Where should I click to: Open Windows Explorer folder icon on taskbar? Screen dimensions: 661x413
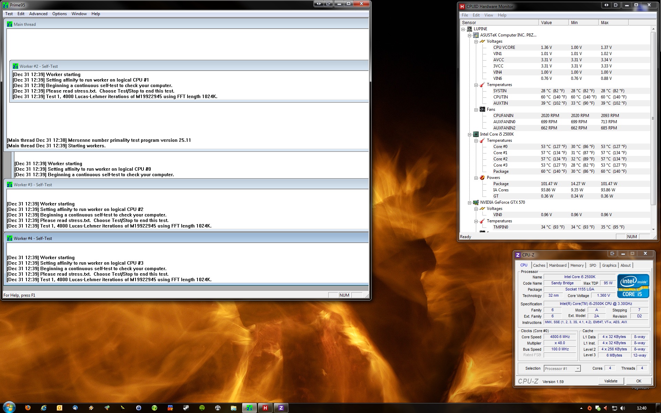234,408
